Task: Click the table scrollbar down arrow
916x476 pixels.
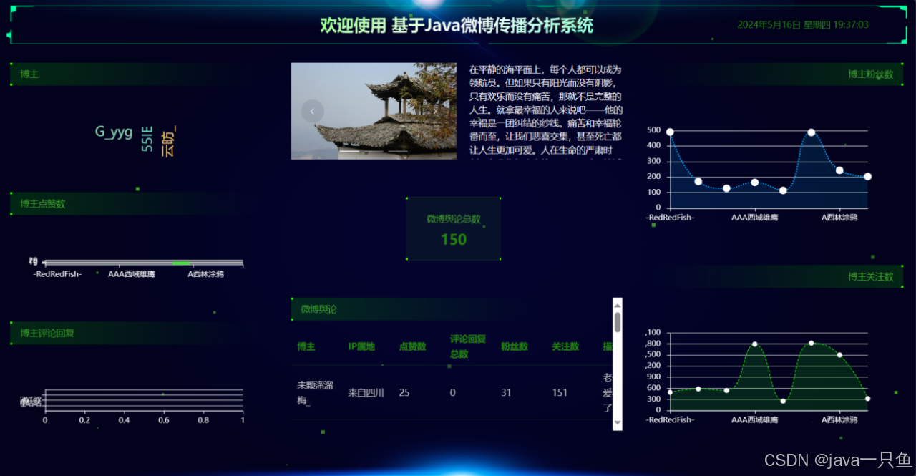Action: [618, 424]
